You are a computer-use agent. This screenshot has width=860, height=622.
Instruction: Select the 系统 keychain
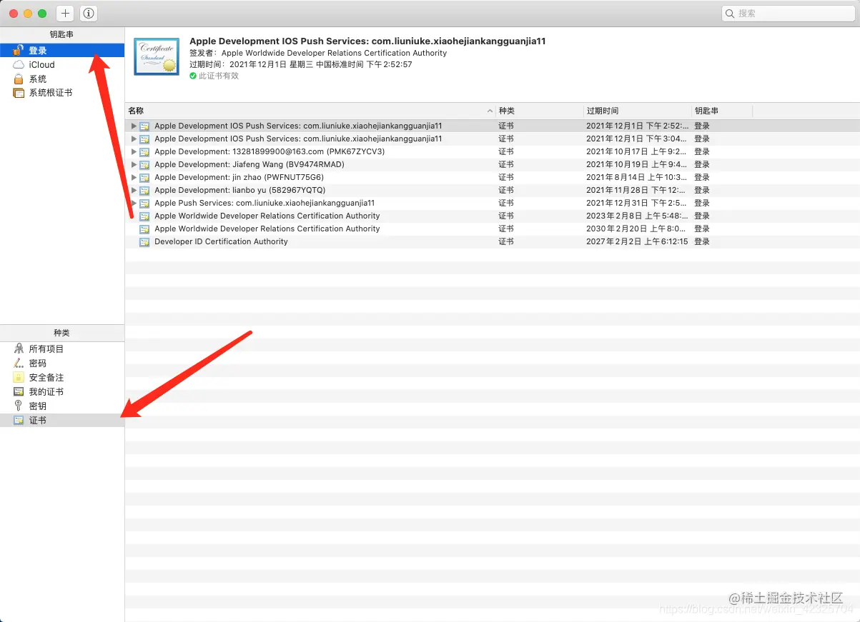pyautogui.click(x=62, y=79)
